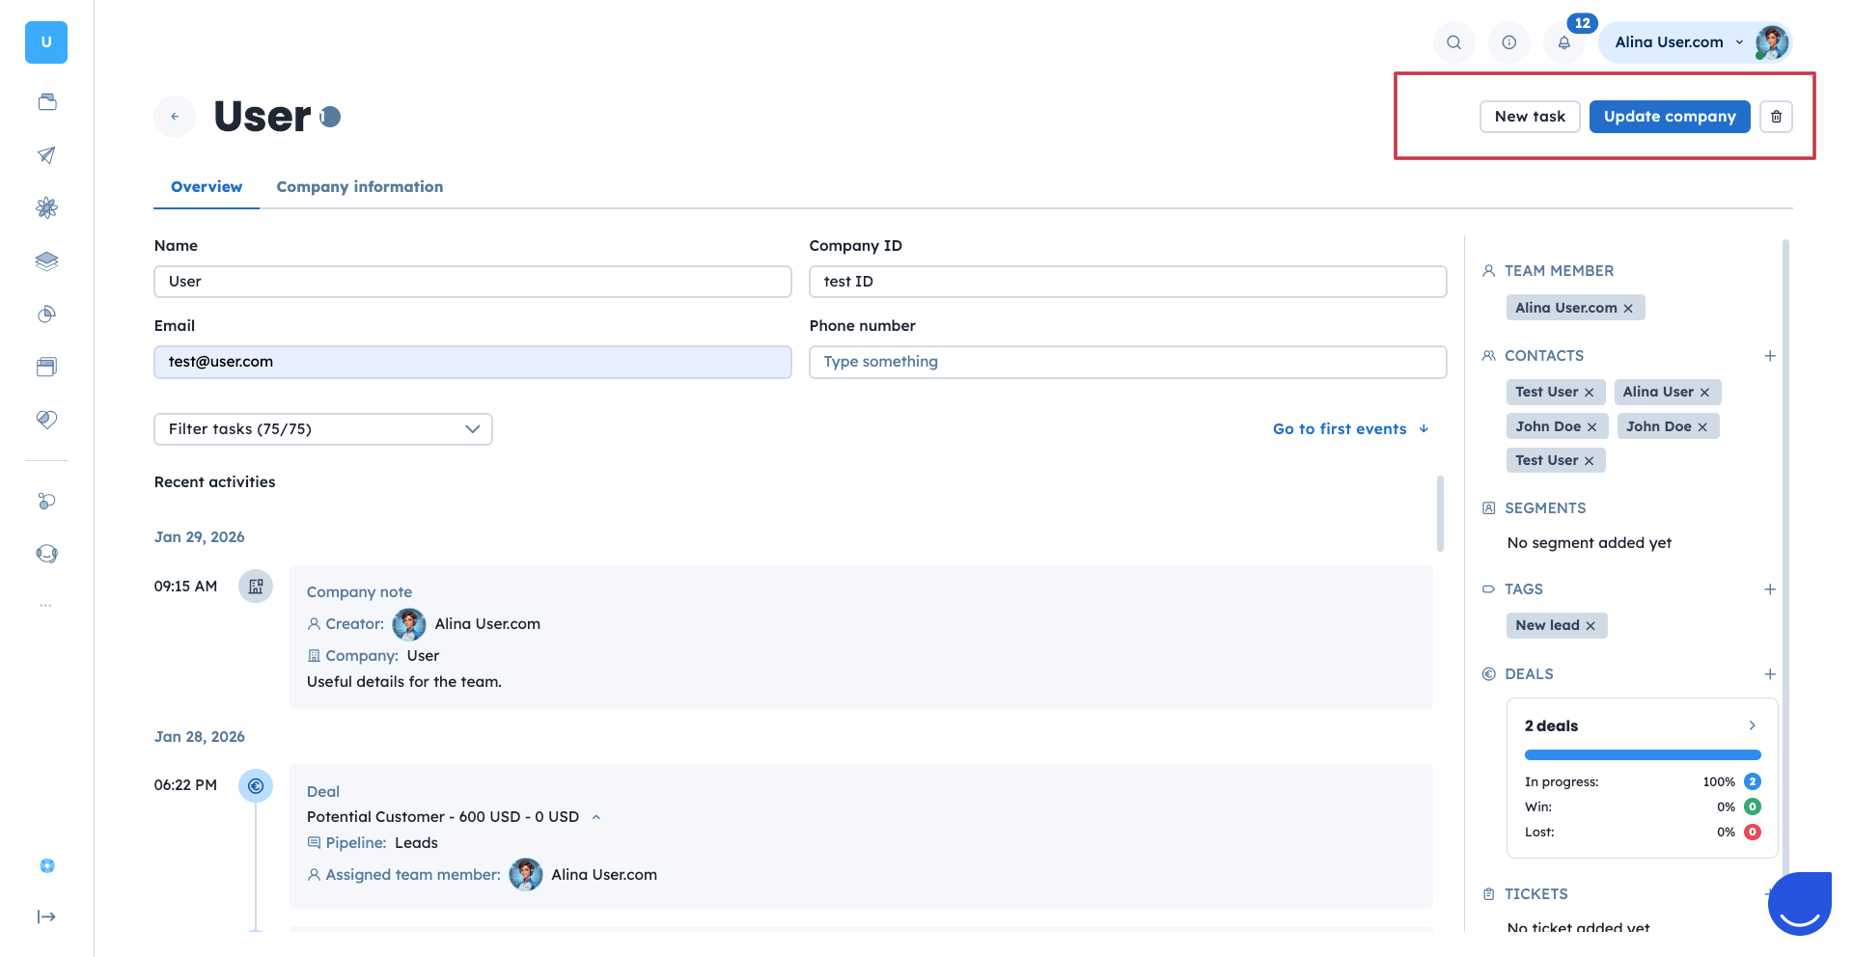Switch to the Company information tab

[360, 187]
